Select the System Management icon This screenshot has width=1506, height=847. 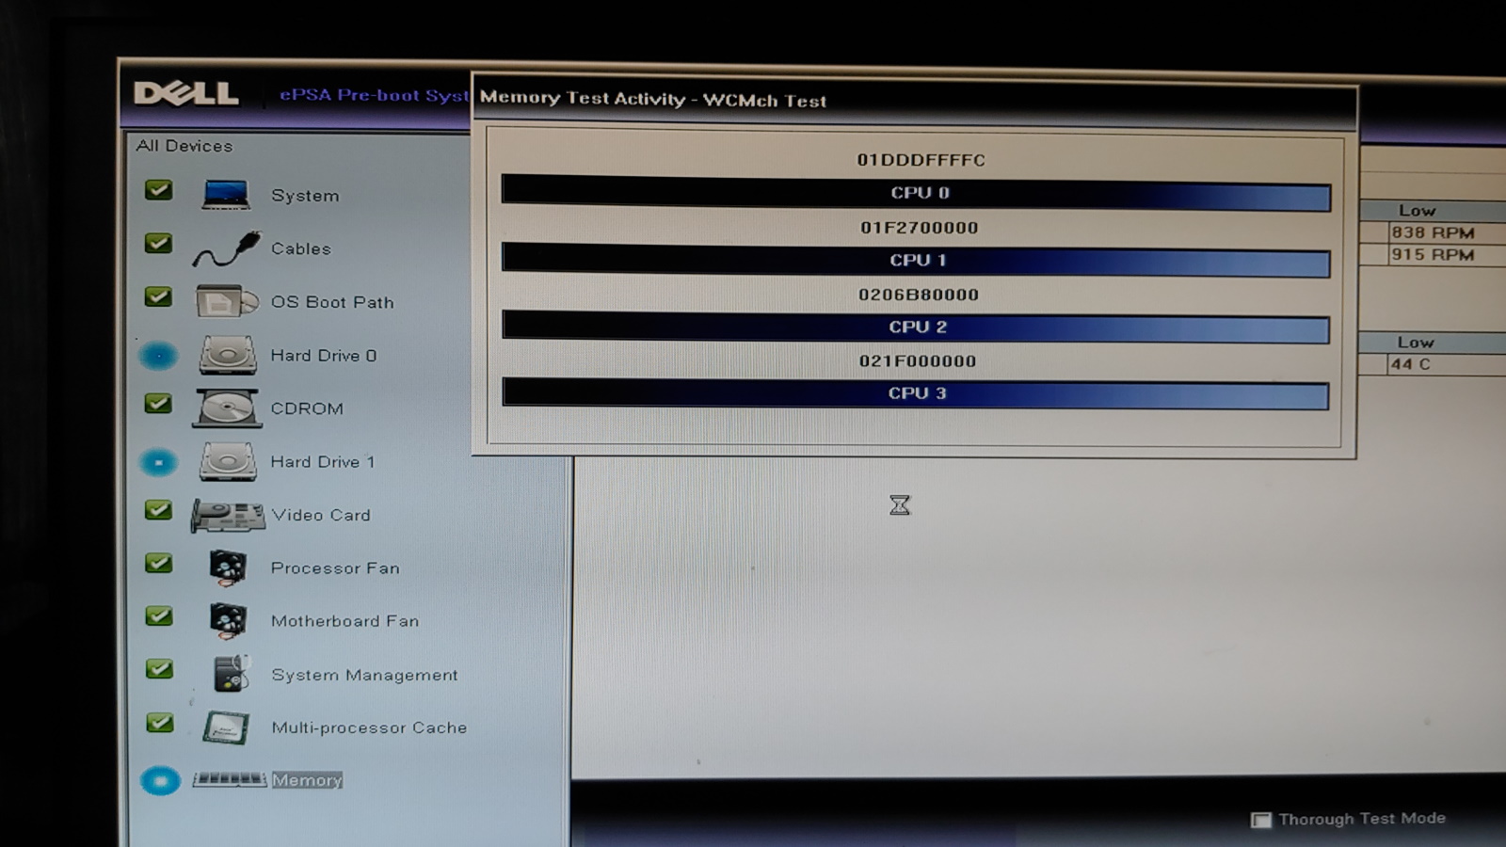(x=231, y=674)
